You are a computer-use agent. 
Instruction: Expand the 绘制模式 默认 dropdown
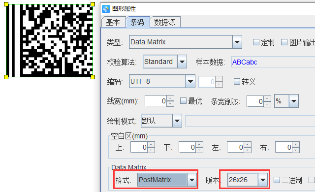click(177, 121)
